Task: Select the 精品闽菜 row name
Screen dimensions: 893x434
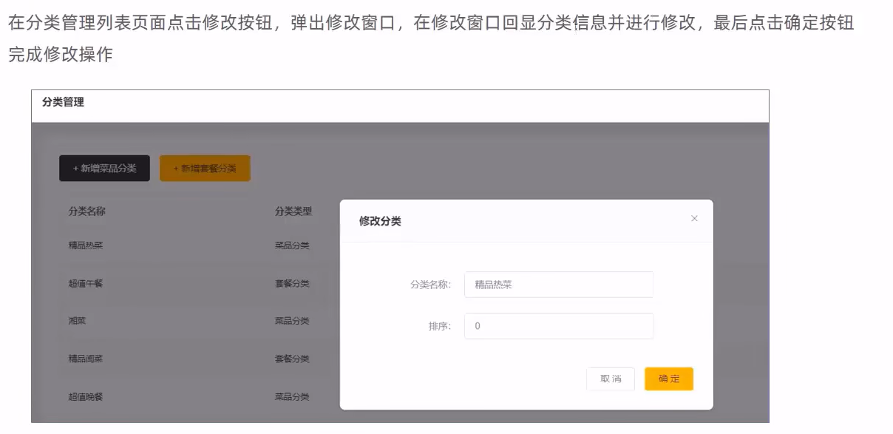Action: [86, 359]
